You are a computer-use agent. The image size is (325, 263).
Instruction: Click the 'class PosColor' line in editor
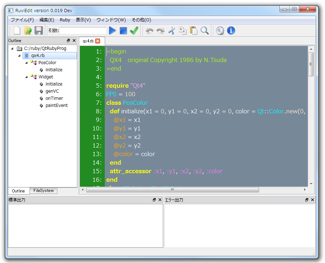(127, 103)
